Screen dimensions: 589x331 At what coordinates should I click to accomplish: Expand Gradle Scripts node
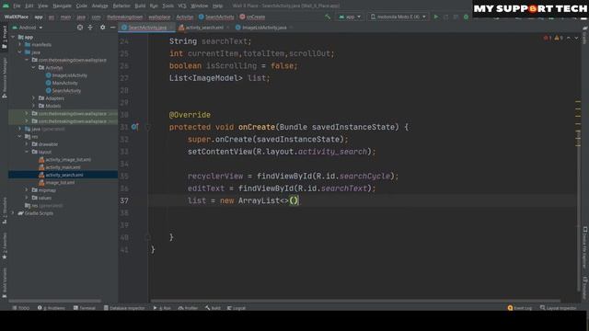(13, 213)
